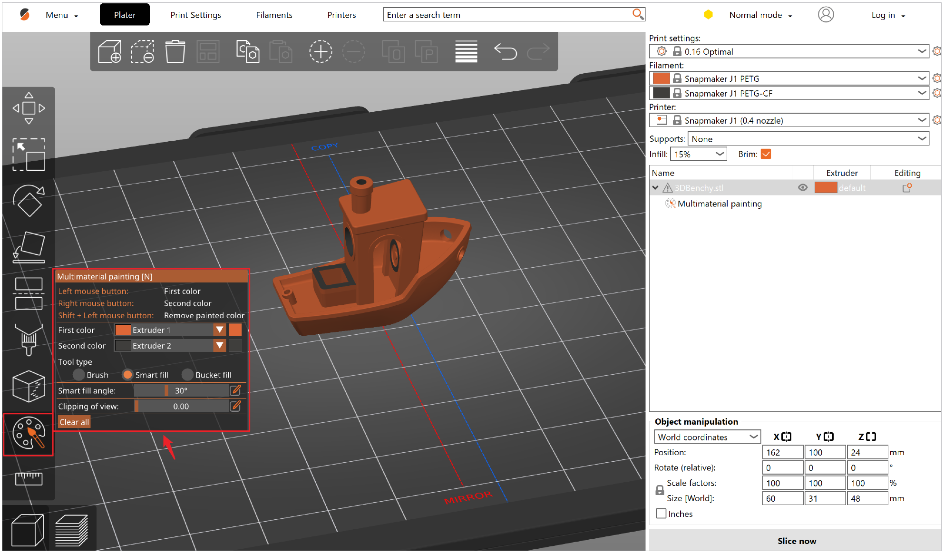
Task: Select the Place on face tool
Action: click(x=29, y=247)
